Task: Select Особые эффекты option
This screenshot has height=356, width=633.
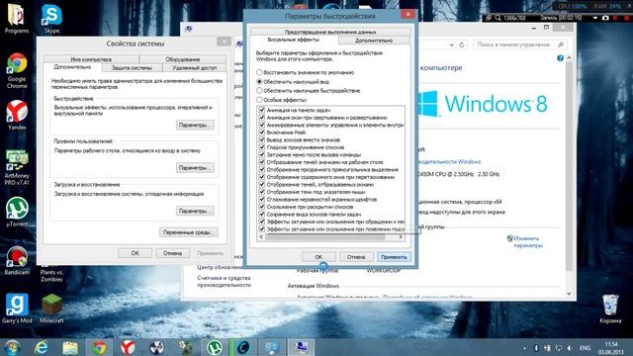Action: click(x=282, y=100)
